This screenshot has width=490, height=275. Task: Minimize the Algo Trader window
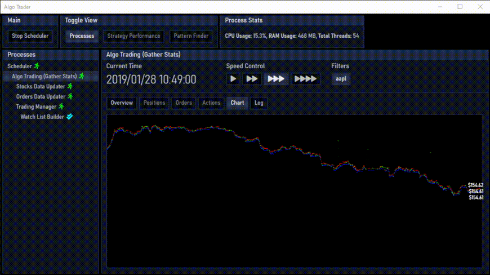(x=440, y=7)
